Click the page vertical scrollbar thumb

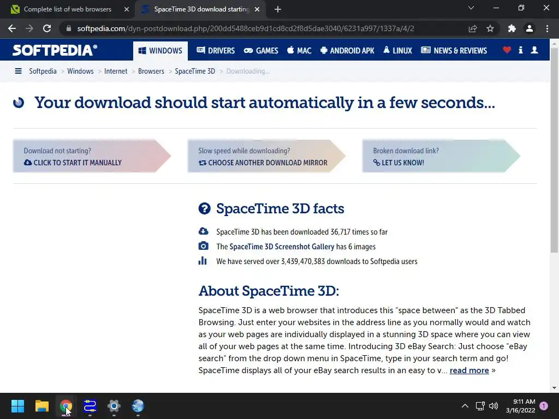(x=554, y=149)
